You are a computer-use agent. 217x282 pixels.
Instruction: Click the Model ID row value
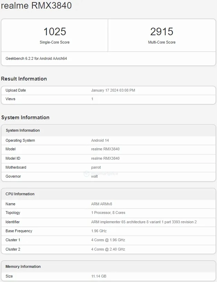click(105, 158)
